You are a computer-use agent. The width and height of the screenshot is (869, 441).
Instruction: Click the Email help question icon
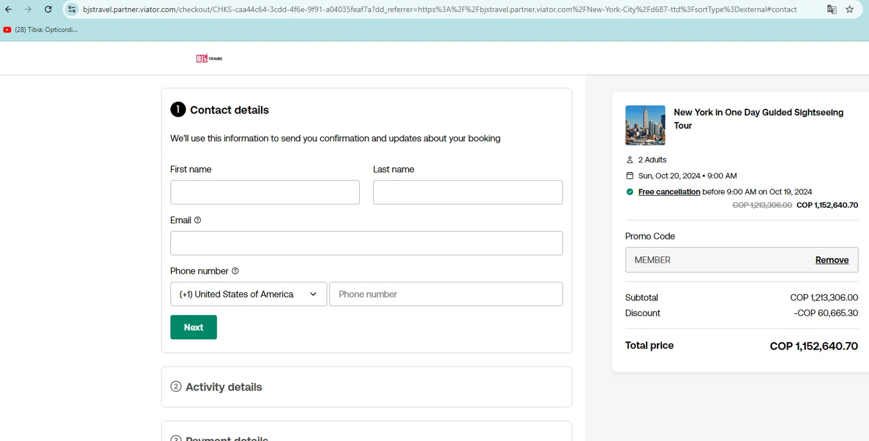198,220
